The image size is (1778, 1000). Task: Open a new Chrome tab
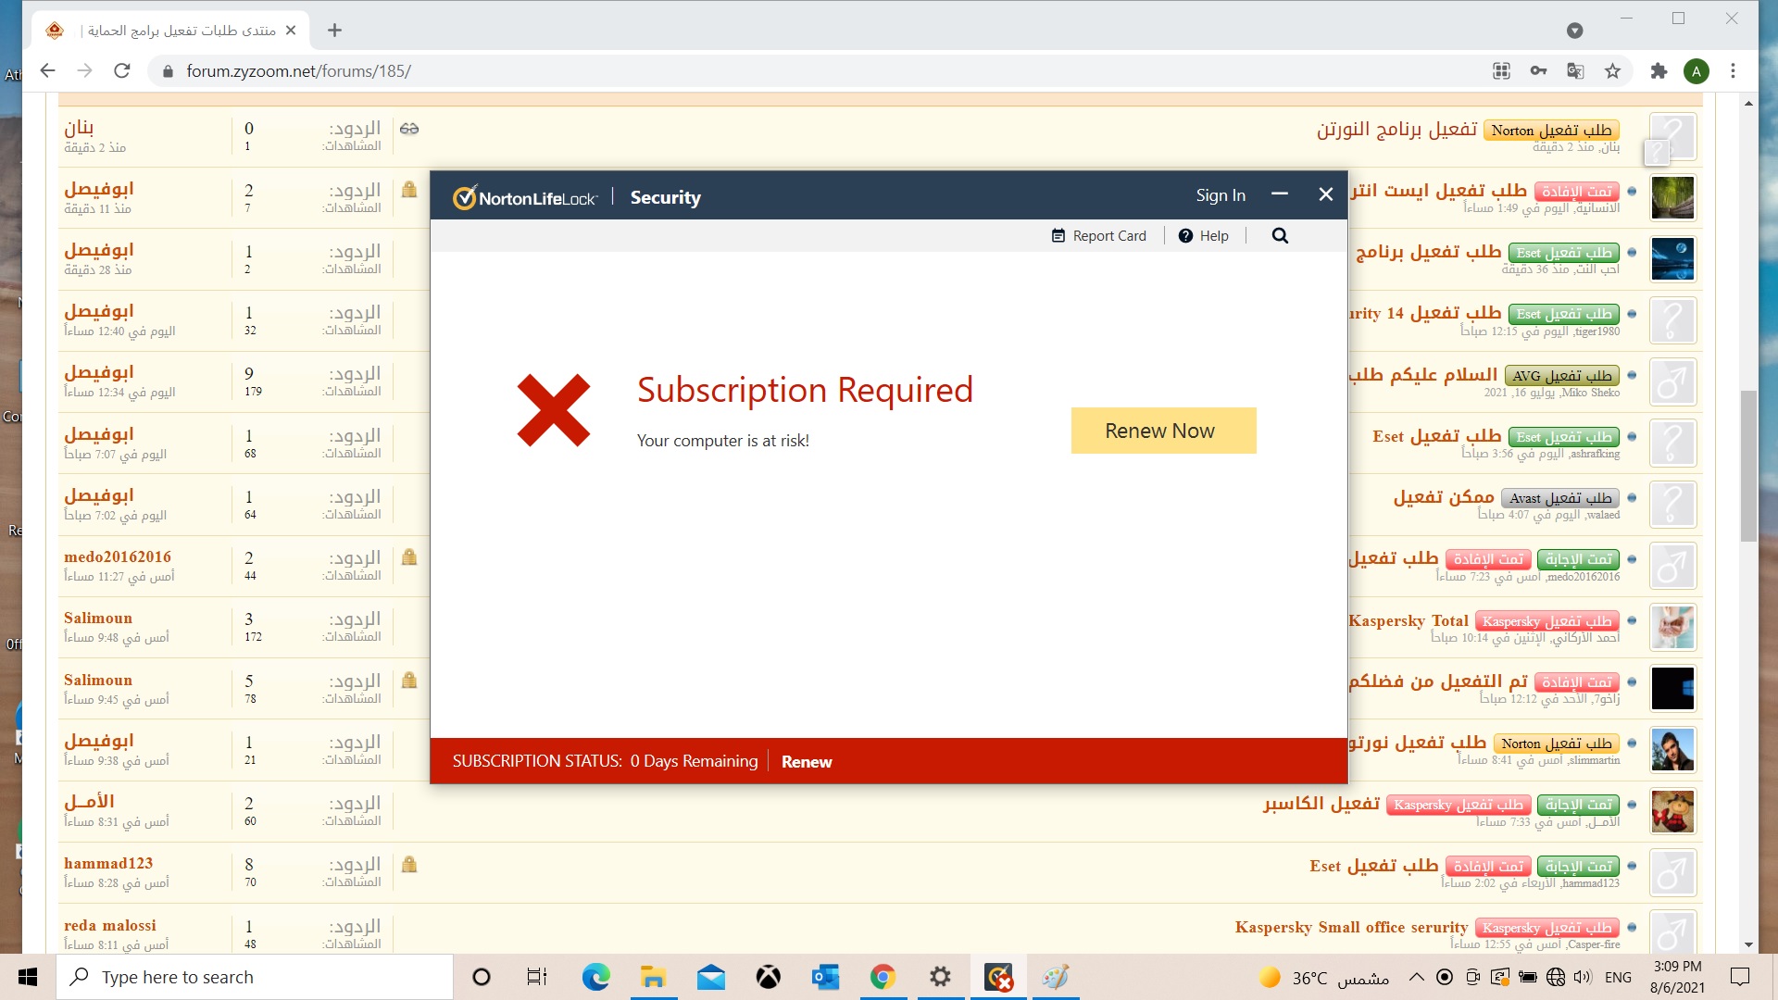click(x=334, y=31)
